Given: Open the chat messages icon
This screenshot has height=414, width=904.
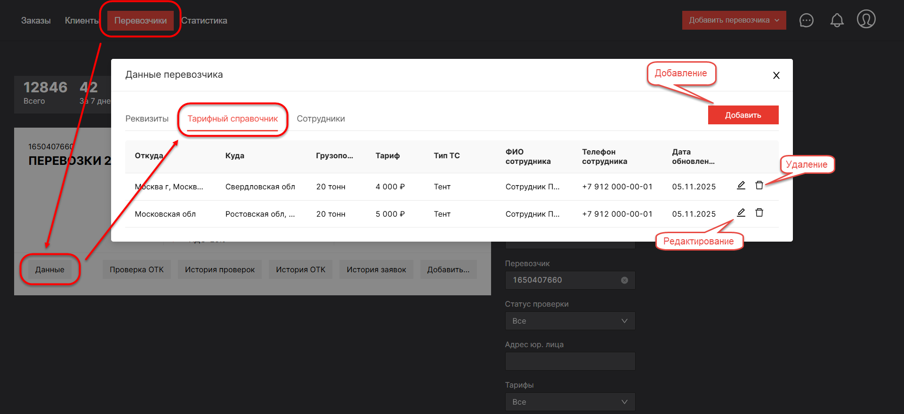Looking at the screenshot, I should (806, 20).
